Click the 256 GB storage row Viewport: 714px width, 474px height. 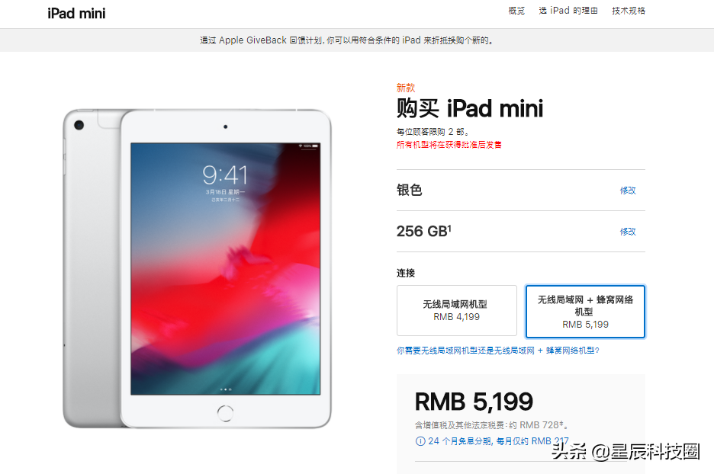pyautogui.click(x=521, y=231)
